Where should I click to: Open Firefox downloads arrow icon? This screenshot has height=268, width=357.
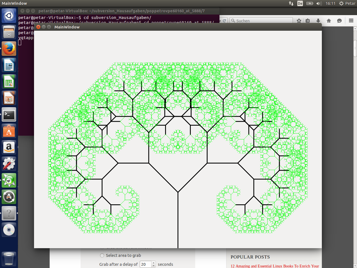(318, 21)
